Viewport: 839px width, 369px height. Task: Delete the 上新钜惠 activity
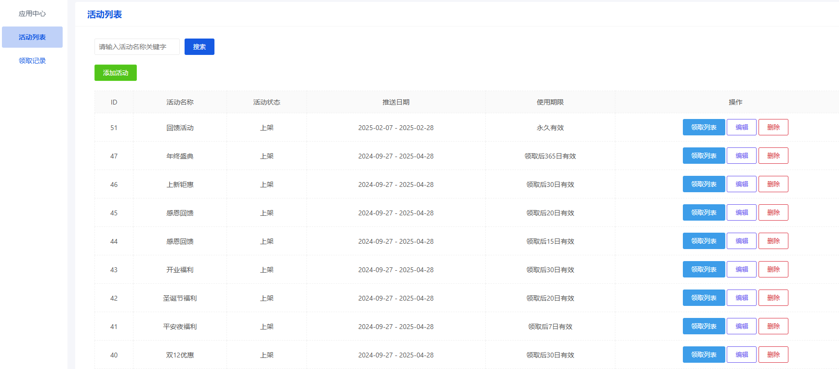tap(773, 184)
